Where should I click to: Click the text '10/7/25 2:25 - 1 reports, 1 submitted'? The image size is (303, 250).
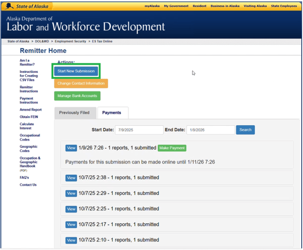pos(118,209)
